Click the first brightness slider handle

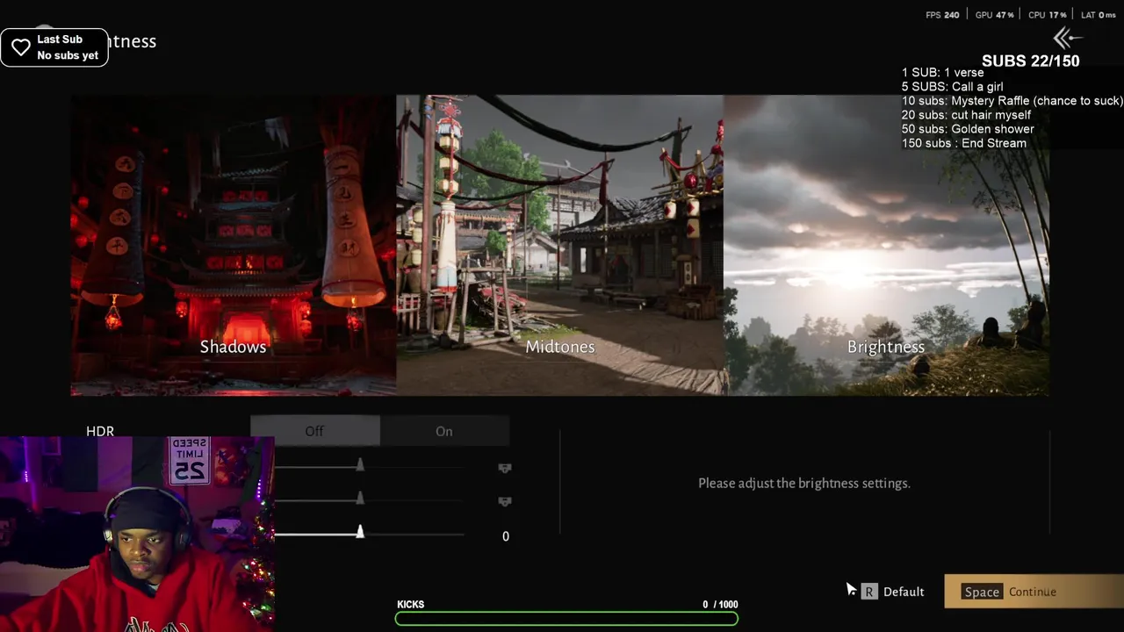pyautogui.click(x=360, y=464)
